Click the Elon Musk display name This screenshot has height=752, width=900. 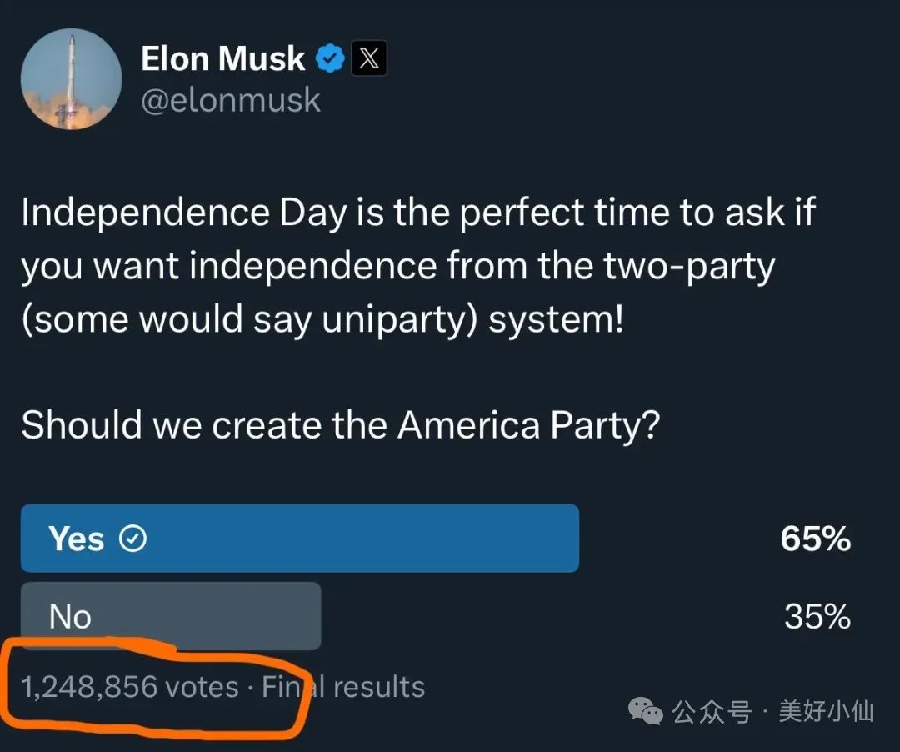223,58
